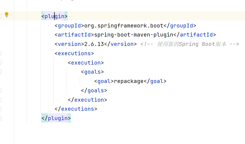245x144 pixels.
Task: Click the closing </executions> tag
Action: tap(76, 109)
